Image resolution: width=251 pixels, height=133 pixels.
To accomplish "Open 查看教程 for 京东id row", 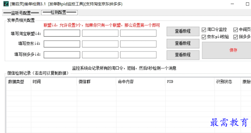I will click(x=183, y=43).
